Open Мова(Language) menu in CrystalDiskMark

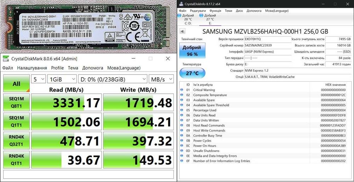point(124,68)
